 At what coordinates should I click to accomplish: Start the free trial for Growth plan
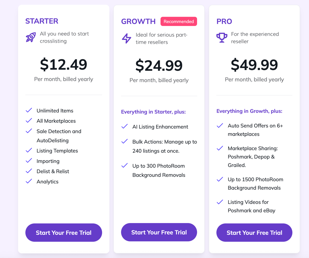pyautogui.click(x=159, y=232)
